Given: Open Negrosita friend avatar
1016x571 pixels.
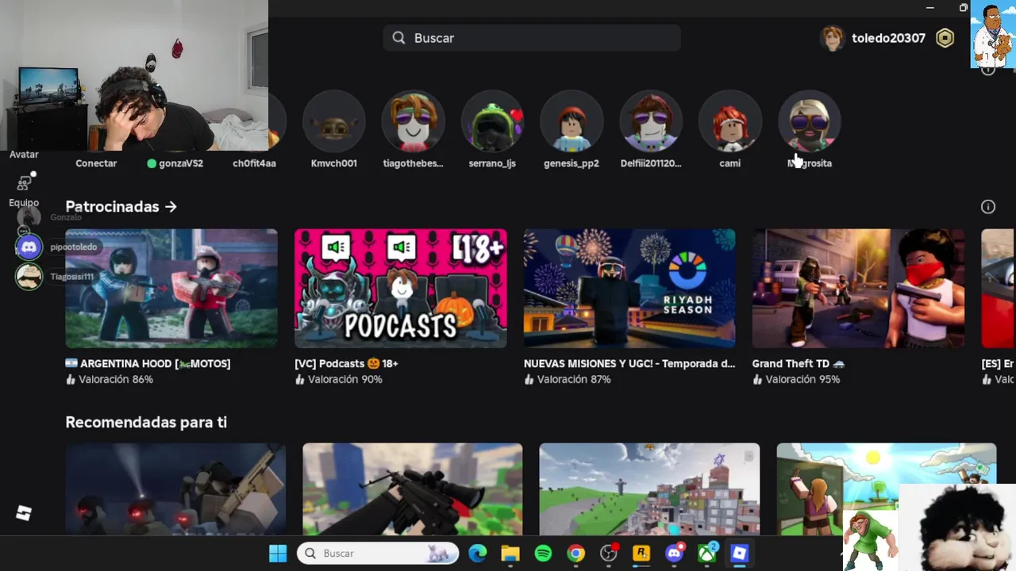Looking at the screenshot, I should click(x=810, y=121).
